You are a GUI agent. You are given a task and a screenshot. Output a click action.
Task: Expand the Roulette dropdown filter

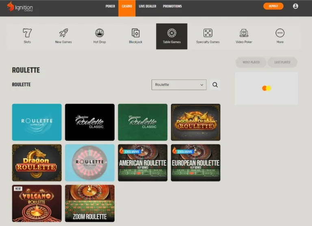coord(179,85)
